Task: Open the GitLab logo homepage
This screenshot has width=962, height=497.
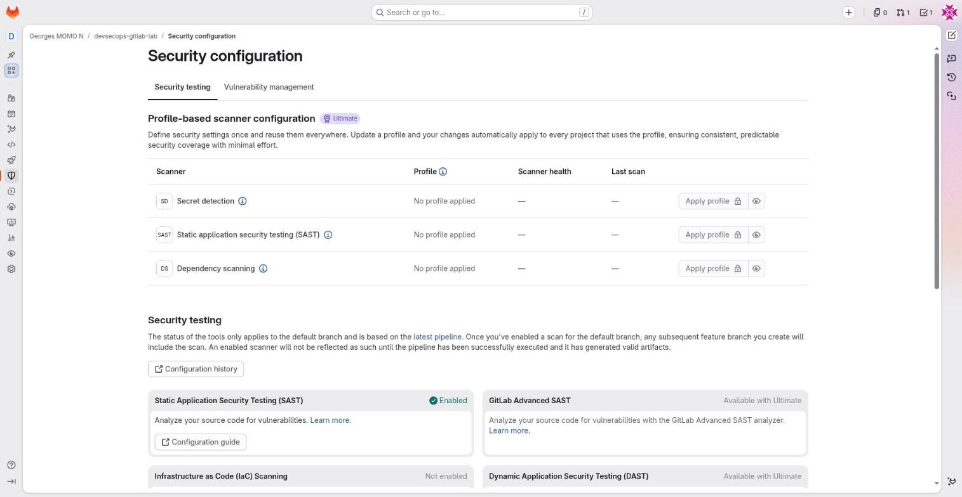Action: point(12,12)
